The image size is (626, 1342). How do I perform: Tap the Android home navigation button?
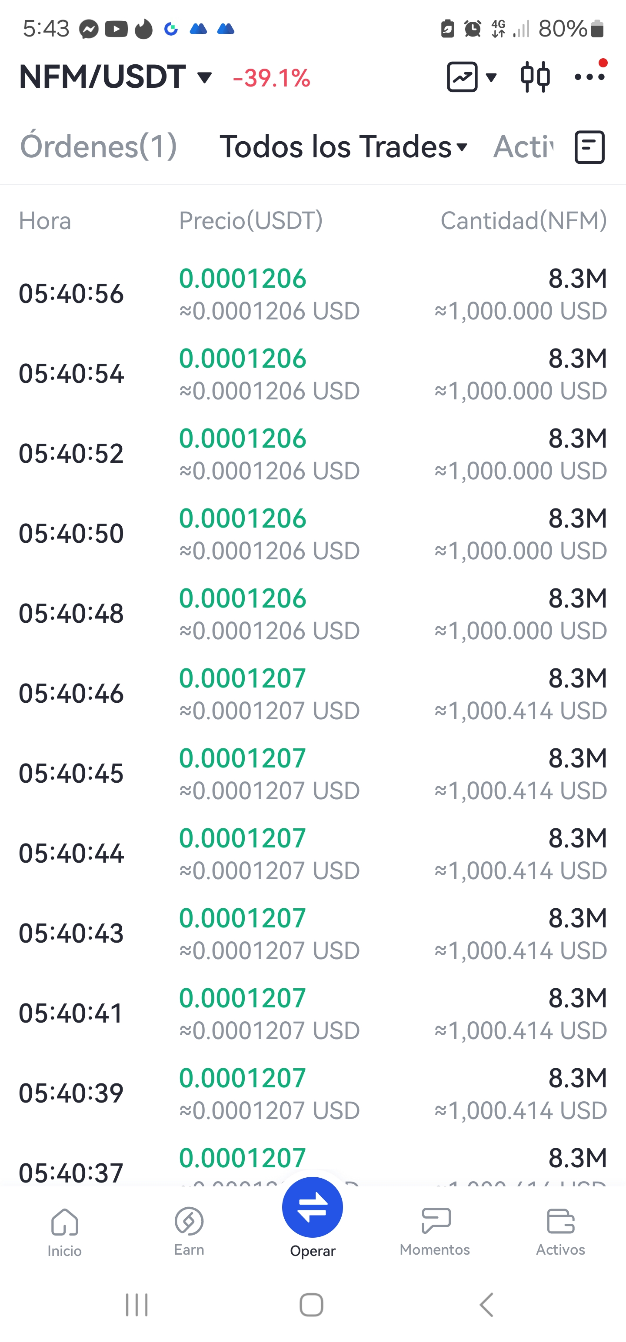pos(312,1305)
